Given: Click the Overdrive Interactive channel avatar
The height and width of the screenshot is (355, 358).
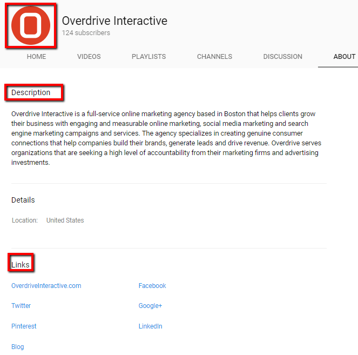Looking at the screenshot, I should click(31, 25).
